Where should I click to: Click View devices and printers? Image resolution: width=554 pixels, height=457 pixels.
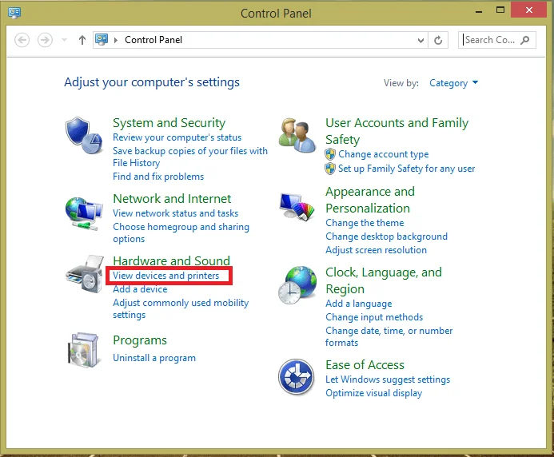[x=165, y=276]
